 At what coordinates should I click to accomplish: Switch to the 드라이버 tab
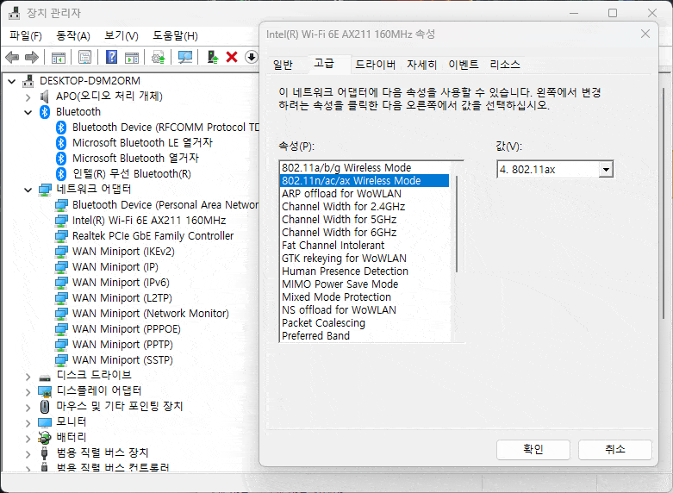375,65
